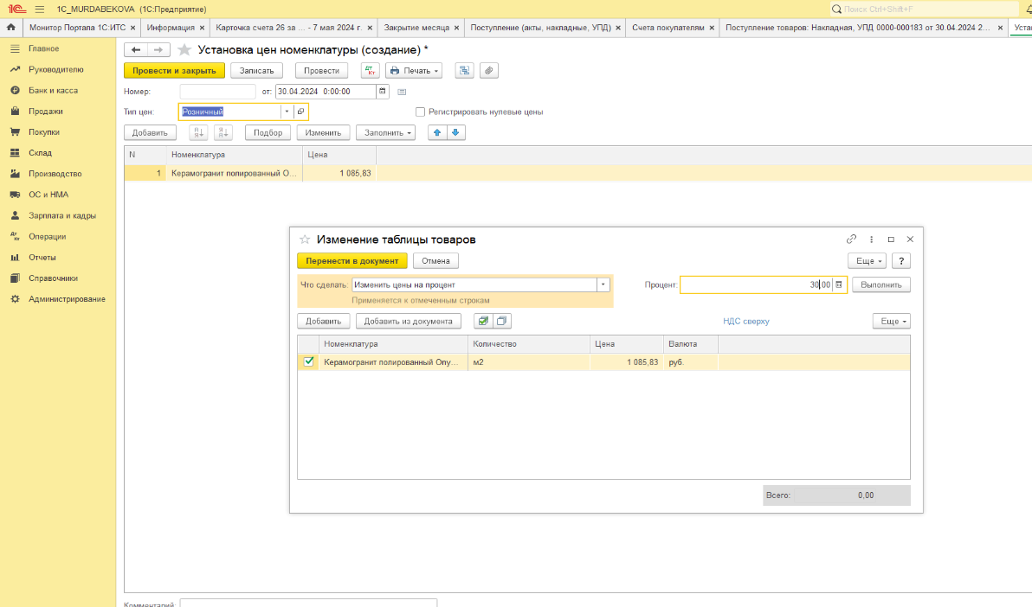Click the Дт/Кт postings icon
Screen dimensions: 1032x607
(370, 70)
